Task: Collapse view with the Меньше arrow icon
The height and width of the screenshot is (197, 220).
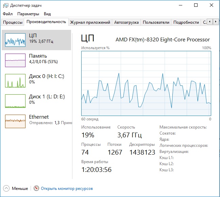Action: tap(6, 189)
